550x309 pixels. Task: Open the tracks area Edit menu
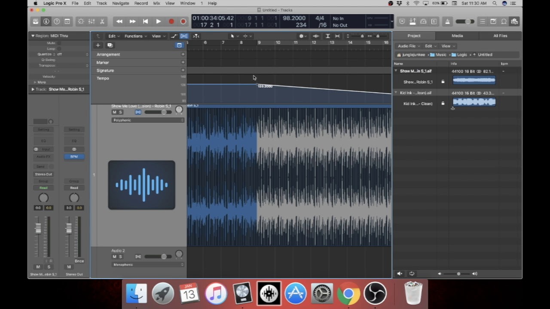click(114, 36)
